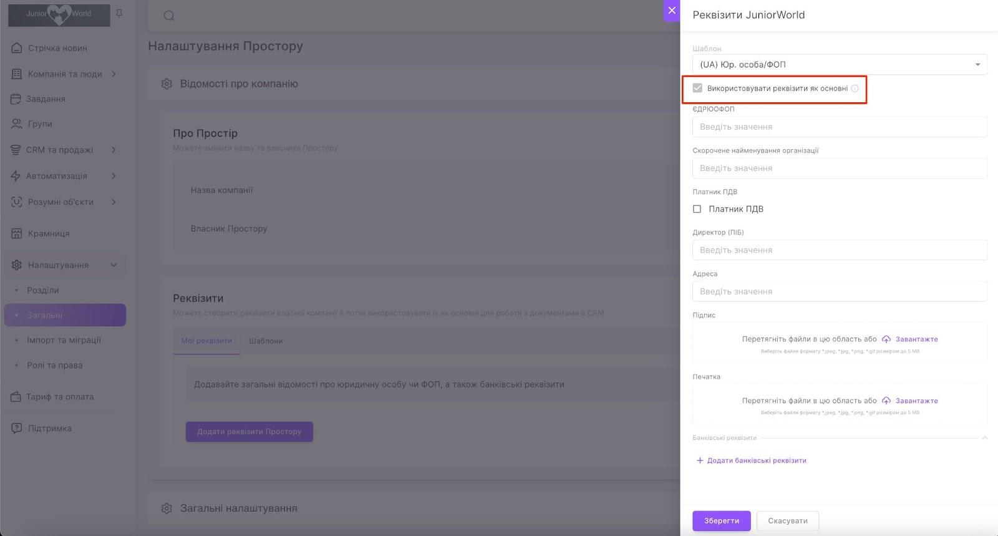Expand Автоматизація submenu chevron
Screen dimensions: 998x536
click(x=114, y=176)
